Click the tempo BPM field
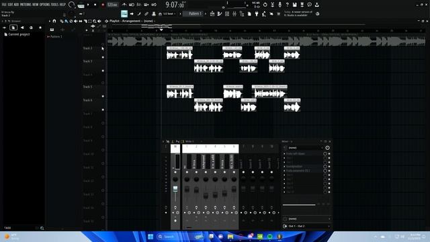Screen dimensions: 430x242 point(112,5)
